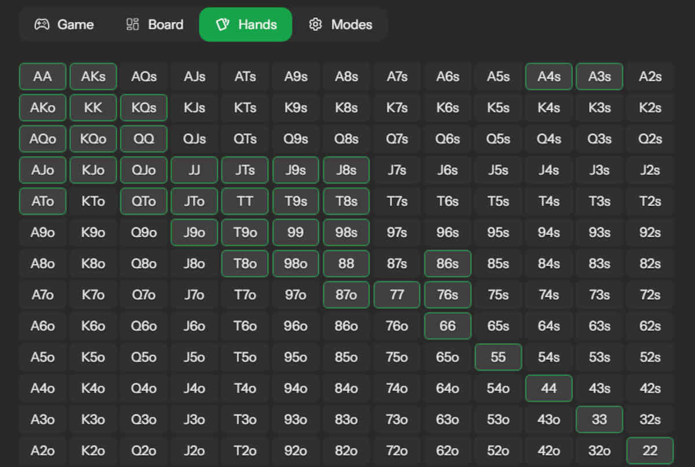Toggle off the AKs hand

coord(93,76)
